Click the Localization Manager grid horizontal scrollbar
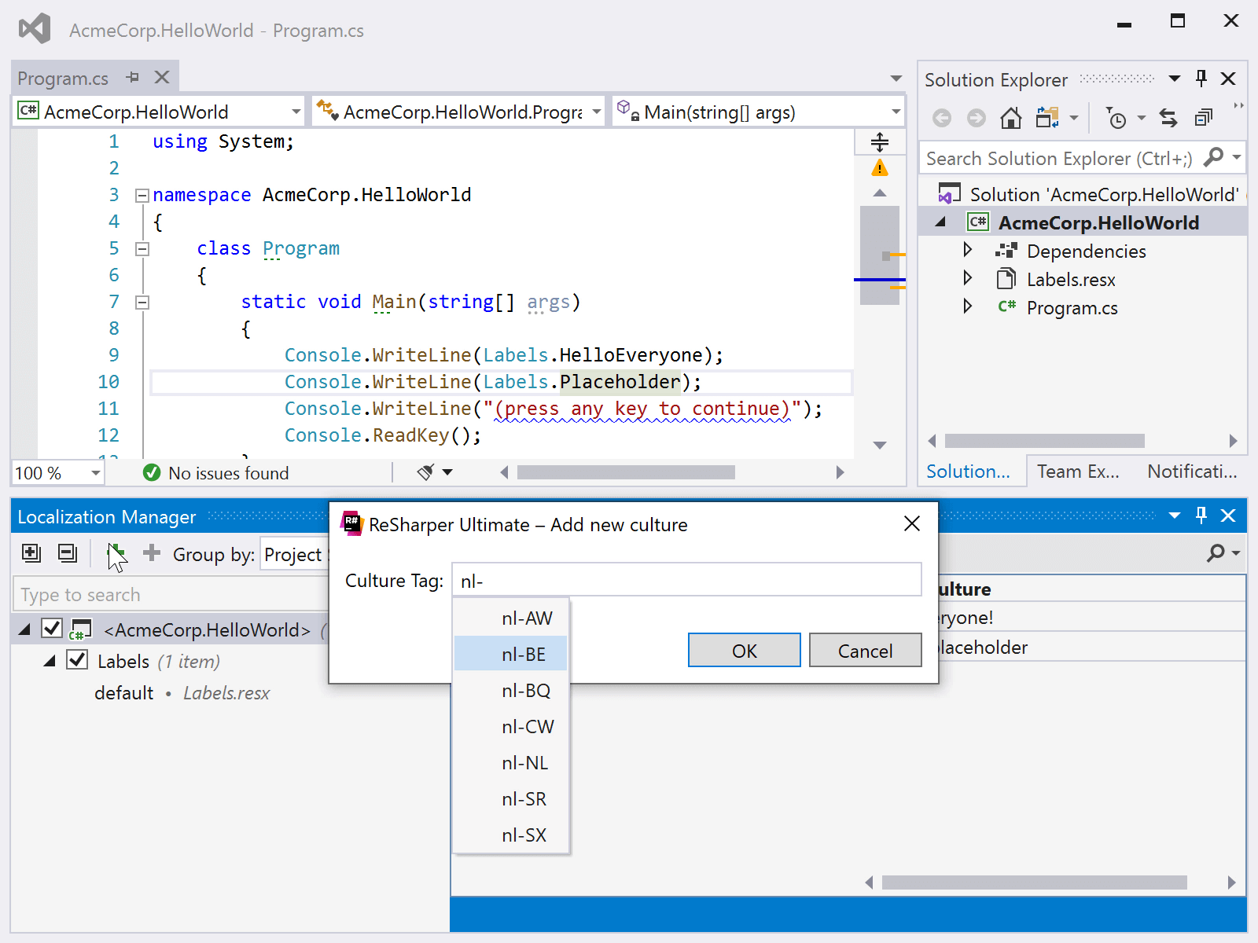Image resolution: width=1258 pixels, height=943 pixels. pos(1035,882)
